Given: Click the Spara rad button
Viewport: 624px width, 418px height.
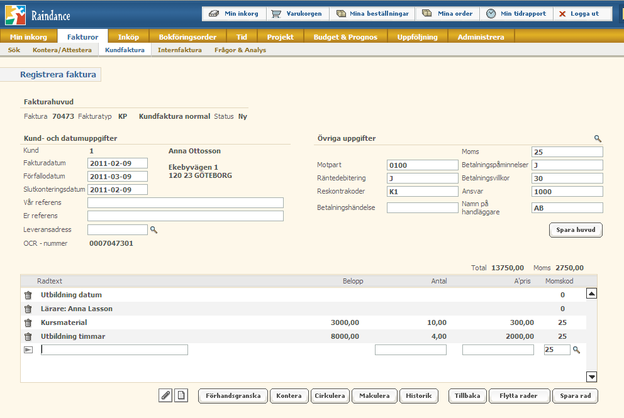Looking at the screenshot, I should [x=575, y=396].
